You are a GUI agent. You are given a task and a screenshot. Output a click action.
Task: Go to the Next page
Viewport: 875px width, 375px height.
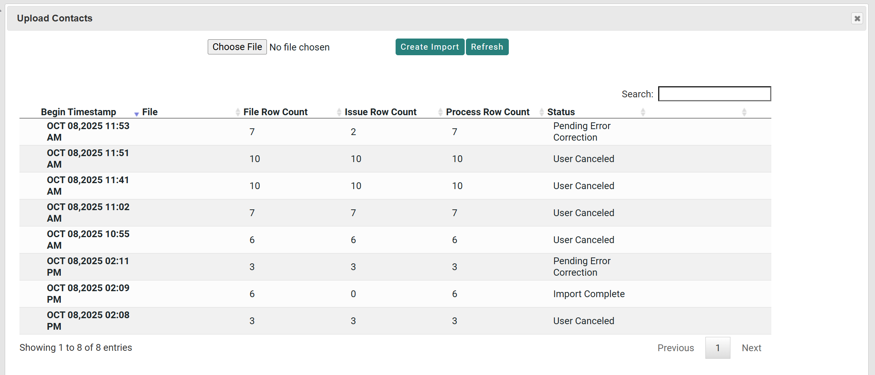[751, 348]
